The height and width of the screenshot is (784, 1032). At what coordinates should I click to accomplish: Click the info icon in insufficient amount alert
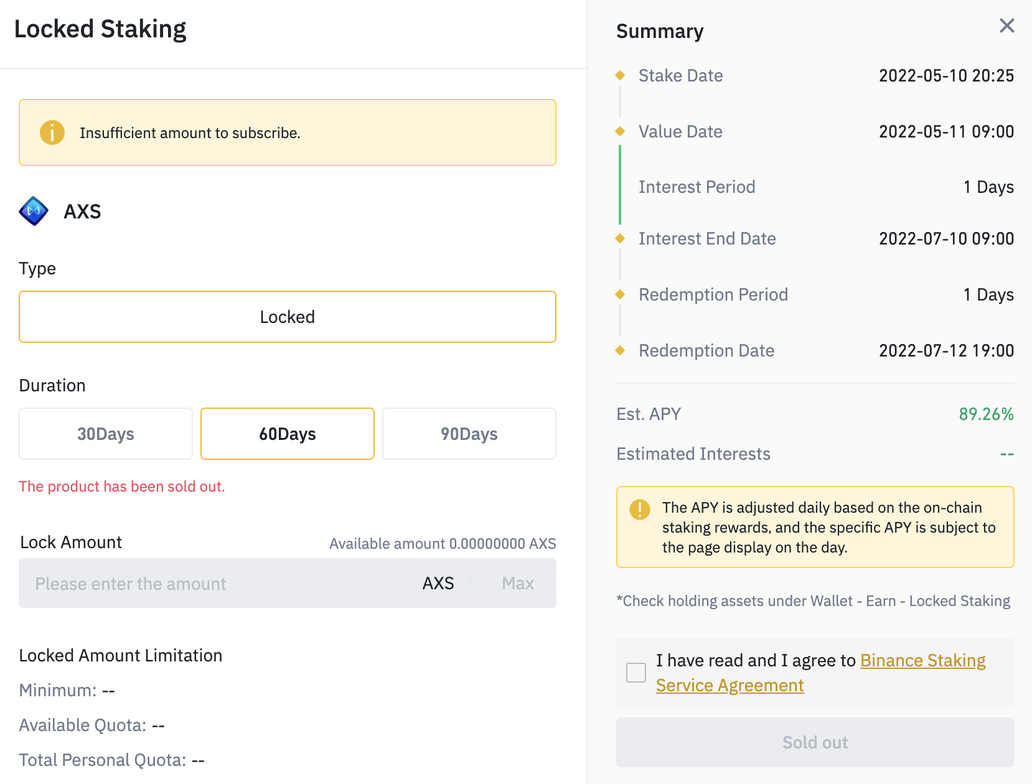(52, 133)
